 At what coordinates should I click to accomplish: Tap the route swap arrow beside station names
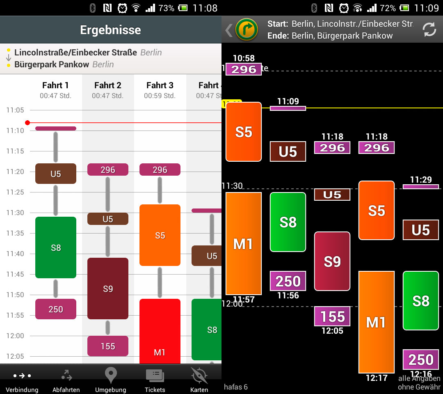point(8,58)
